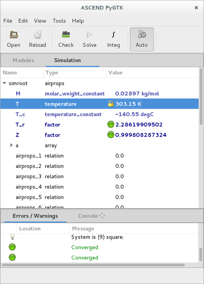Select the T_r factor row

[x=100, y=125]
